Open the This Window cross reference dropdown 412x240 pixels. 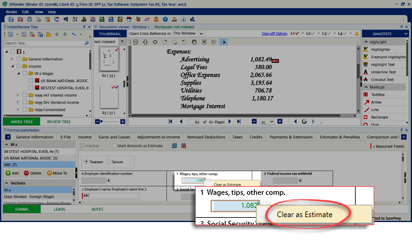tap(201, 33)
